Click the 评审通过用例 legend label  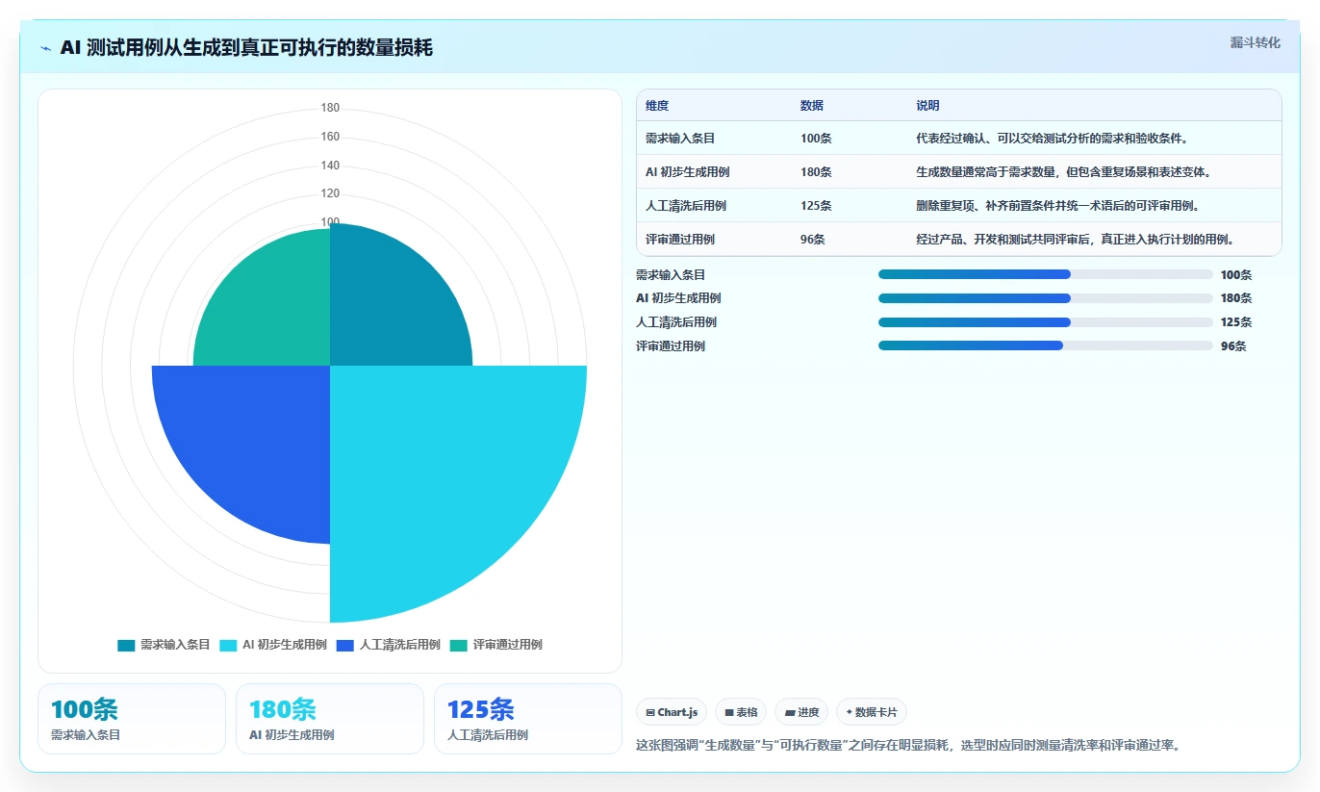508,645
